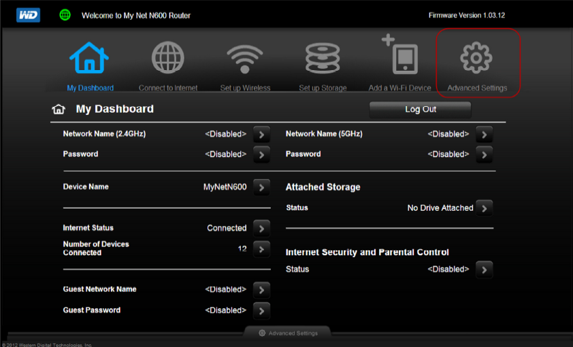
Task: Expand Attached Storage Status arrow
Action: pyautogui.click(x=485, y=208)
